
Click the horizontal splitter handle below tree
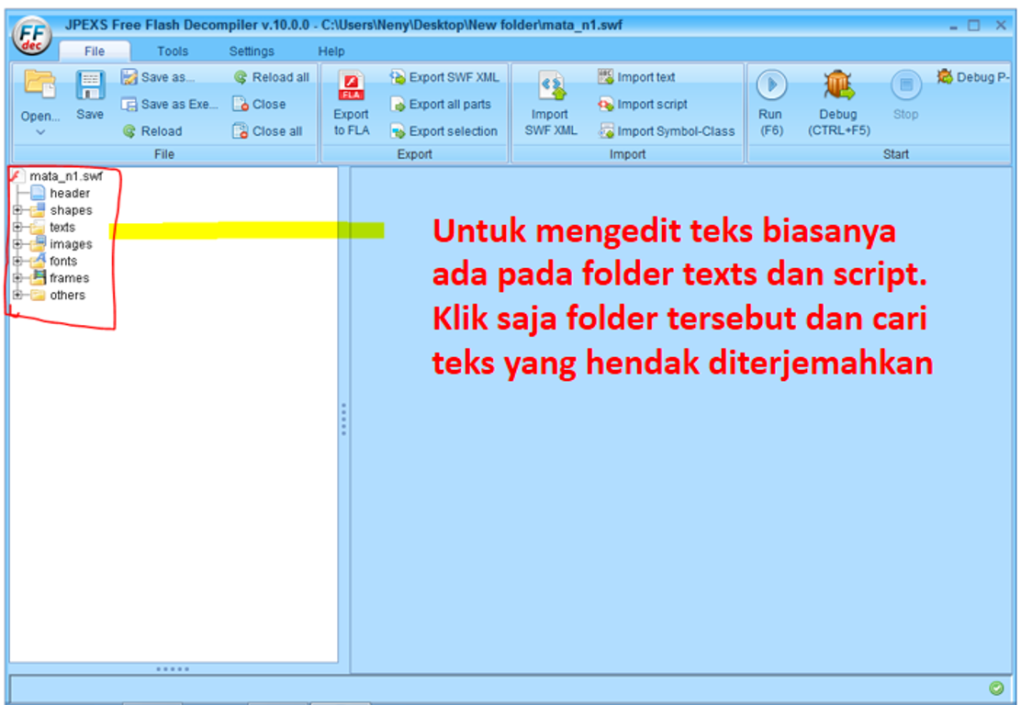[x=173, y=668]
